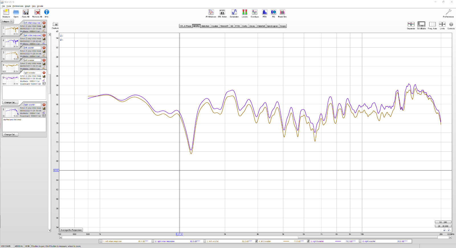Screen dimensions: 456x248
Task: Click Change Cal for right tweeter
Action: click(10, 102)
